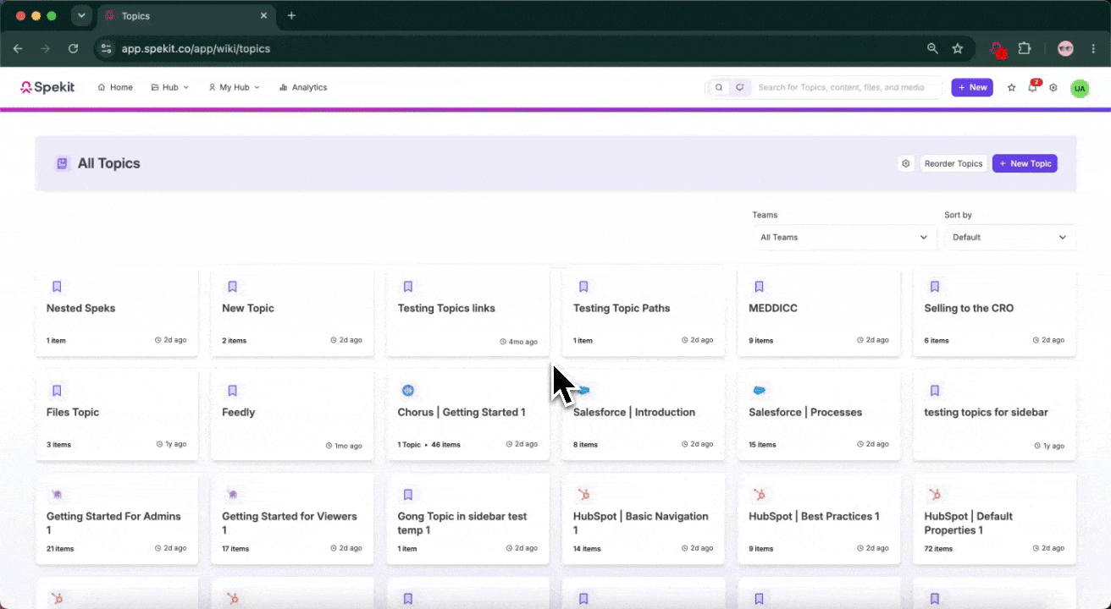1111x609 pixels.
Task: Click the purple + New button
Action: click(x=972, y=87)
